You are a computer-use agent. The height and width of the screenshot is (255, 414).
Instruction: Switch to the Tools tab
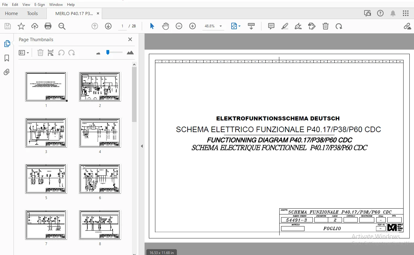coord(32,14)
